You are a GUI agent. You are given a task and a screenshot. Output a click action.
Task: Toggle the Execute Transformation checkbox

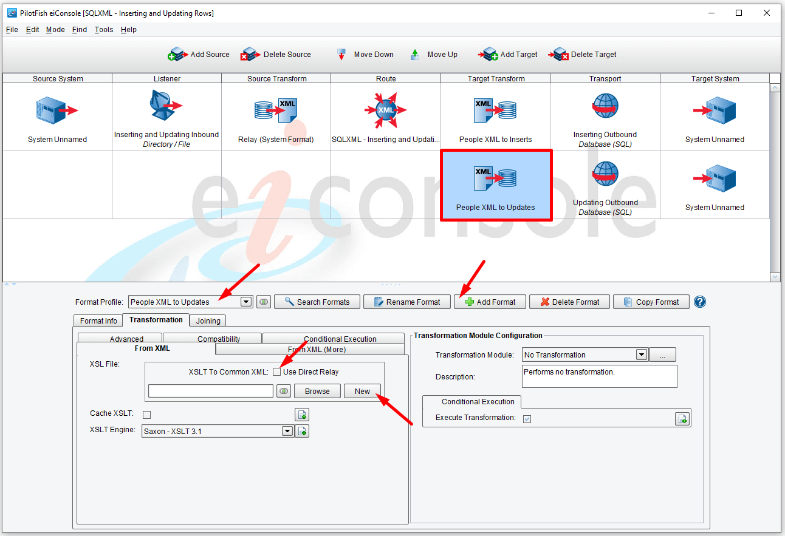tap(527, 418)
